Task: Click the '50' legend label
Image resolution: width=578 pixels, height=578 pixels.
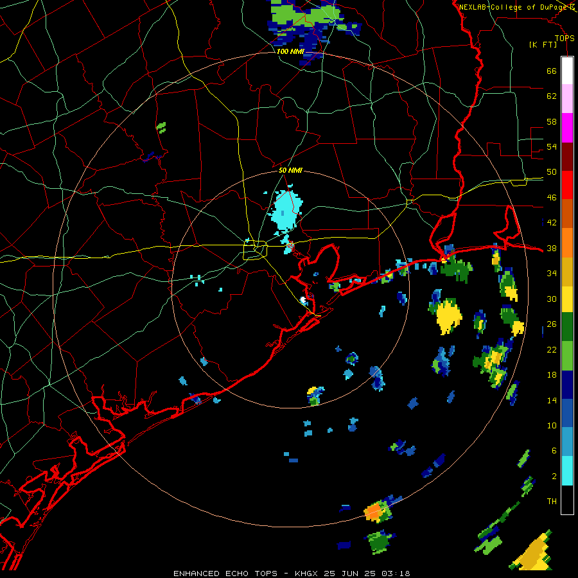Action: point(552,172)
